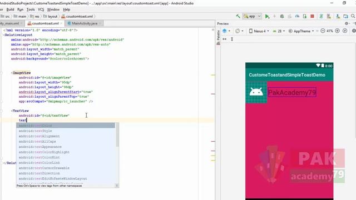
Task: Open the app run configuration dropdown
Action: point(252,16)
